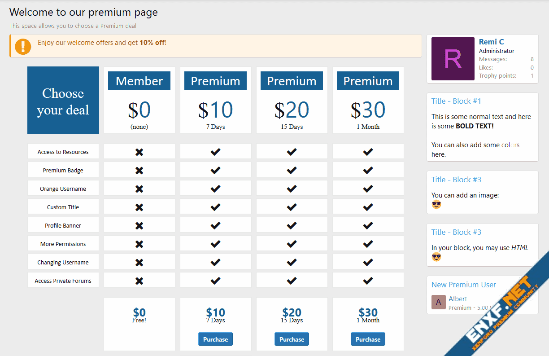Click Albert's avatar icon
Viewport: 549px width, 356px height.
(x=438, y=302)
